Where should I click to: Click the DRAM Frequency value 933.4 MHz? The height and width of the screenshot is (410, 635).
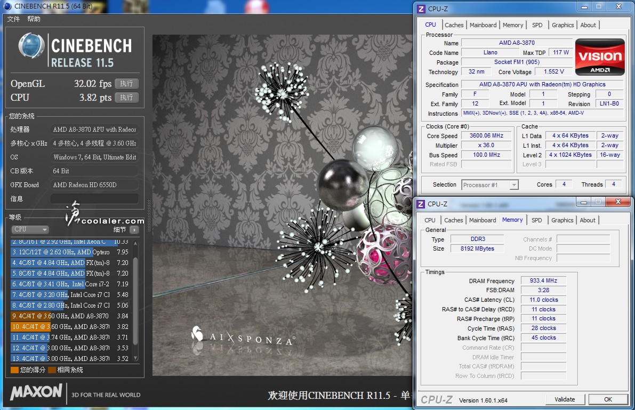point(543,280)
